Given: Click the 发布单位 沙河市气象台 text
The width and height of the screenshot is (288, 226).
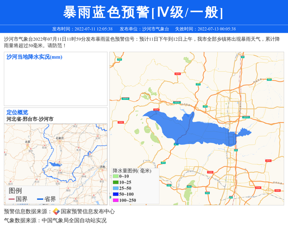Looking at the screenshot, I should (144, 29).
